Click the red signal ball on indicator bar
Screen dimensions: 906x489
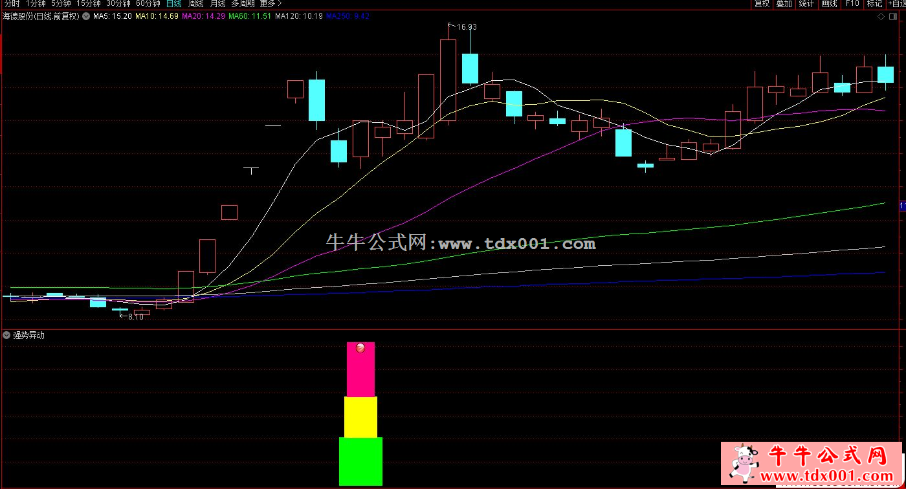360,347
